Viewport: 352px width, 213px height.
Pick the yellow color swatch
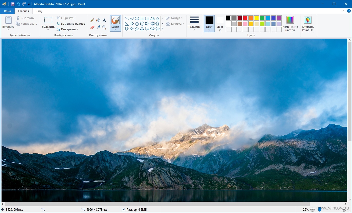tap(257, 18)
